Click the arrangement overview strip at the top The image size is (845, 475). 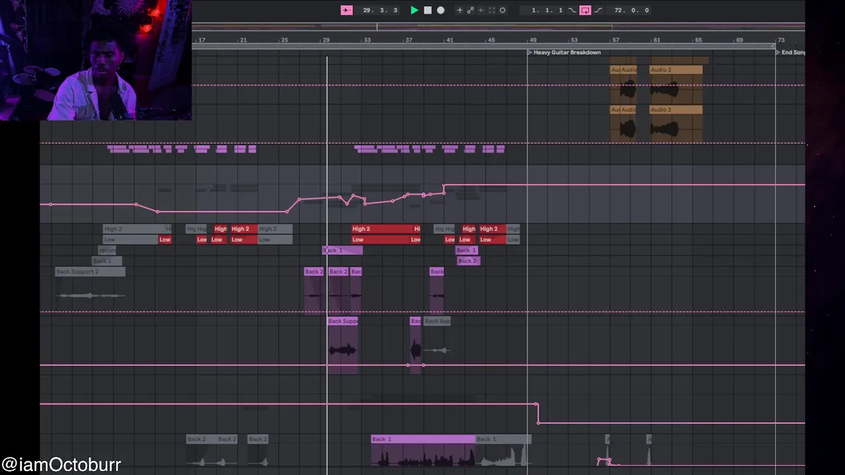498,27
